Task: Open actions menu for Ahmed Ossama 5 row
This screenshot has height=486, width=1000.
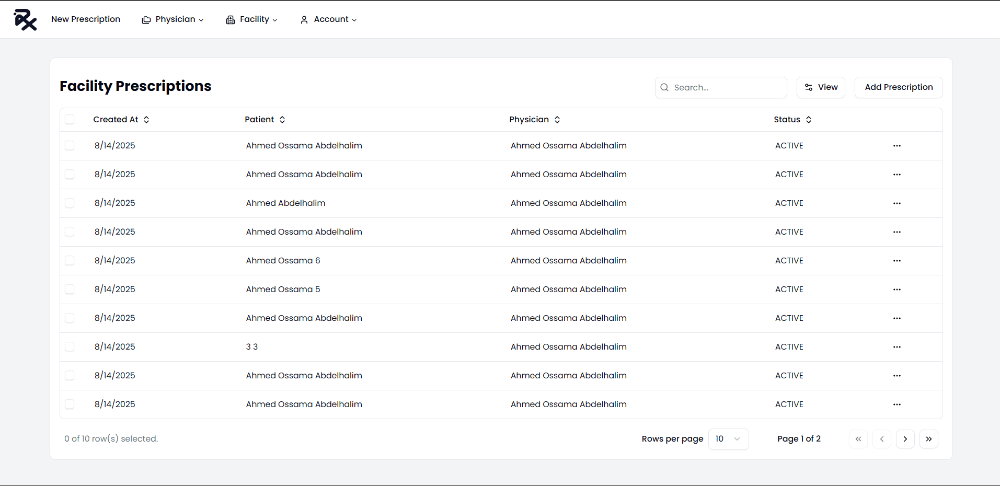Action: pyautogui.click(x=896, y=290)
